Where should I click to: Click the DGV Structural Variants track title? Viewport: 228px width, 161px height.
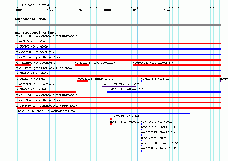point(36,33)
